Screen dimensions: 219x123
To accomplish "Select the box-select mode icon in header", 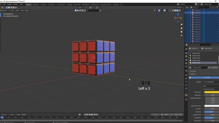I will pyautogui.click(x=7, y=8).
